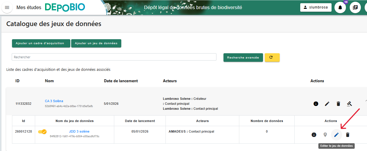
Task: Open the notifications bell
Action: click(340, 8)
